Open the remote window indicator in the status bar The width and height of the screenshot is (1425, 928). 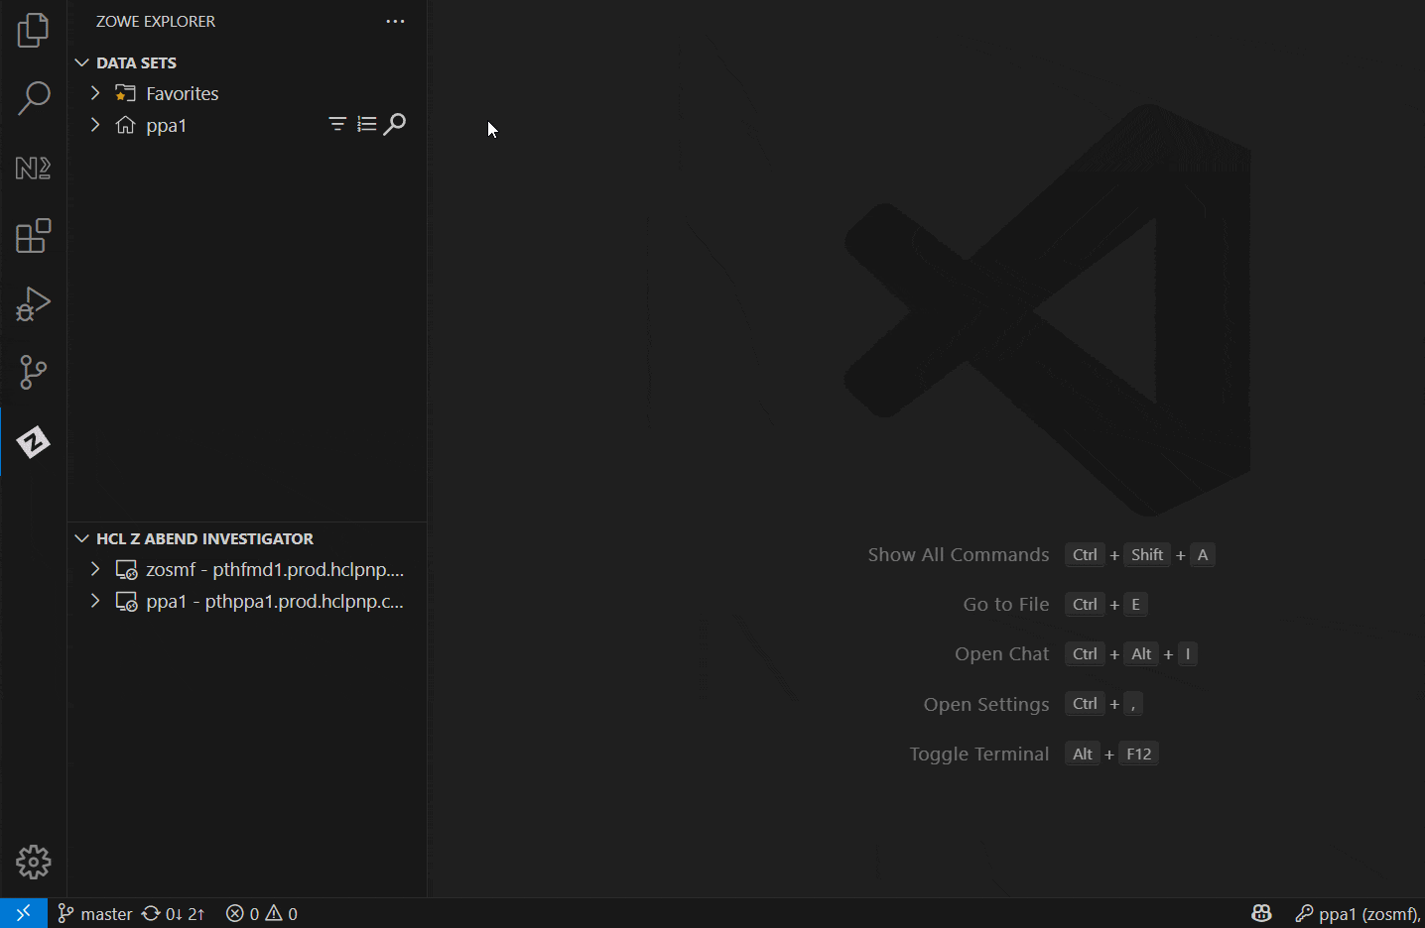pos(24,913)
